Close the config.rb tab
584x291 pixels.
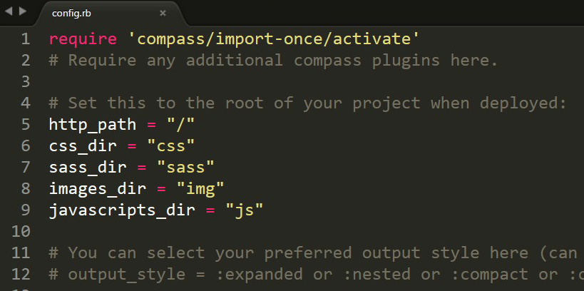(163, 13)
